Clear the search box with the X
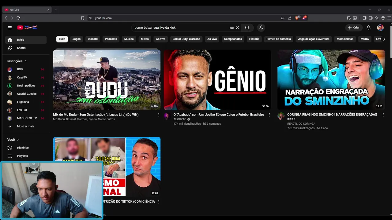Screen dimensions: 392x220 coord(237,28)
